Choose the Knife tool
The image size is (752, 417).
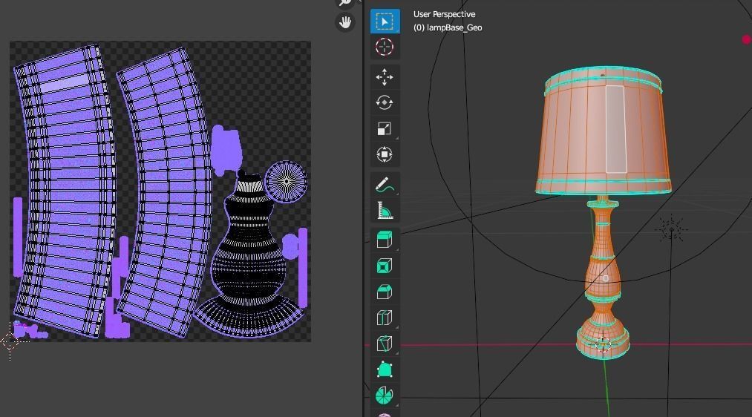coord(385,344)
